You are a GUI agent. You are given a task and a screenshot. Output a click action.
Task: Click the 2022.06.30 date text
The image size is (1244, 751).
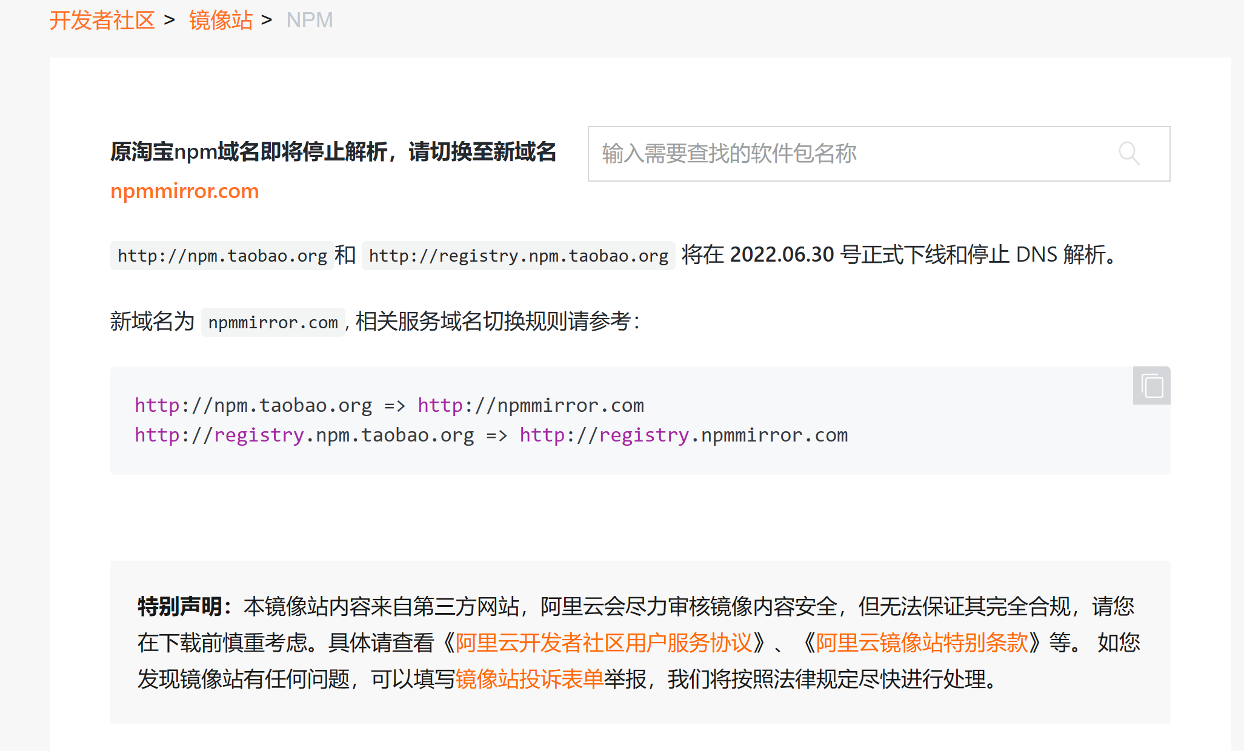(x=782, y=254)
